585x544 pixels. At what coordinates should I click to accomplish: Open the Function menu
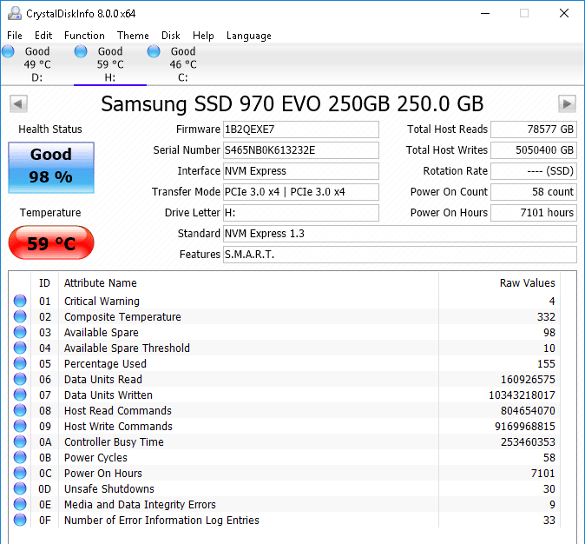[84, 36]
